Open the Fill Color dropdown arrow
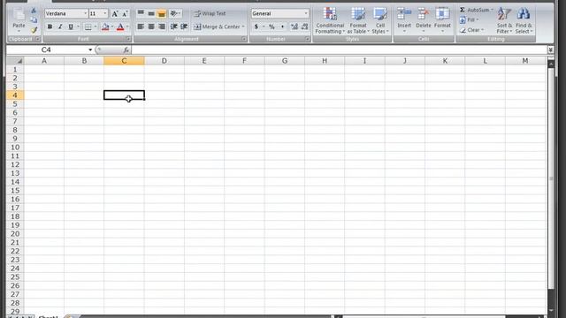The width and height of the screenshot is (566, 318). (x=112, y=26)
